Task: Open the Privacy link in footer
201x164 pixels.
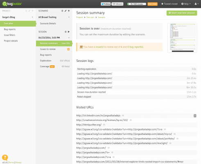Action: tap(18, 162)
